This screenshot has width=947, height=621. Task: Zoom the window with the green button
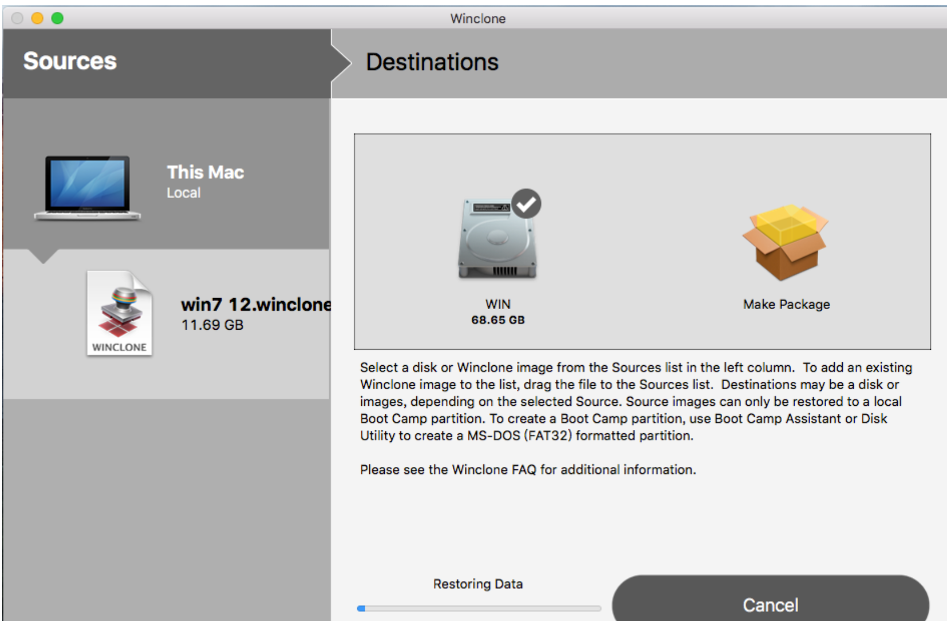pyautogui.click(x=57, y=18)
